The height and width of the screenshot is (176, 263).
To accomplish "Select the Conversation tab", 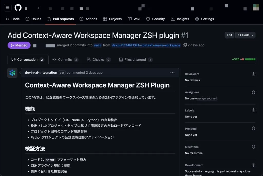I will (28, 60).
